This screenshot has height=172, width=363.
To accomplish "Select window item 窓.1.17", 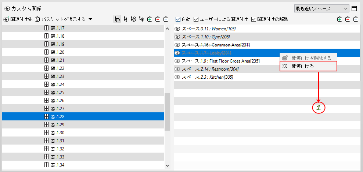I will coord(83,28).
